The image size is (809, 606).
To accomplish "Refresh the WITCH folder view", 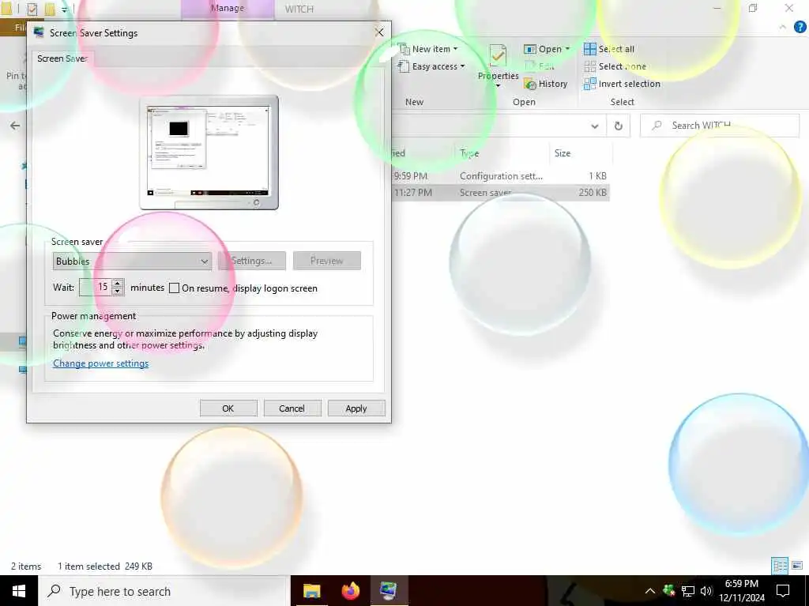I will tap(618, 126).
